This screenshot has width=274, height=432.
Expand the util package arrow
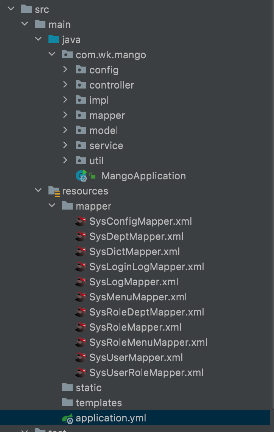[65, 160]
